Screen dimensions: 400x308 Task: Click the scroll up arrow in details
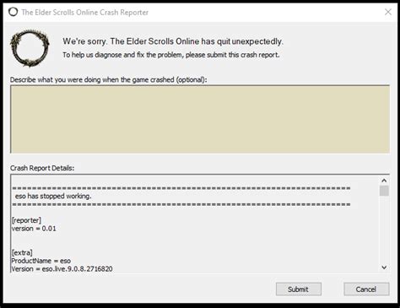click(384, 181)
